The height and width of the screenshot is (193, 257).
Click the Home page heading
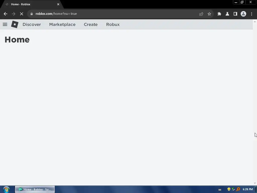[x=17, y=40]
